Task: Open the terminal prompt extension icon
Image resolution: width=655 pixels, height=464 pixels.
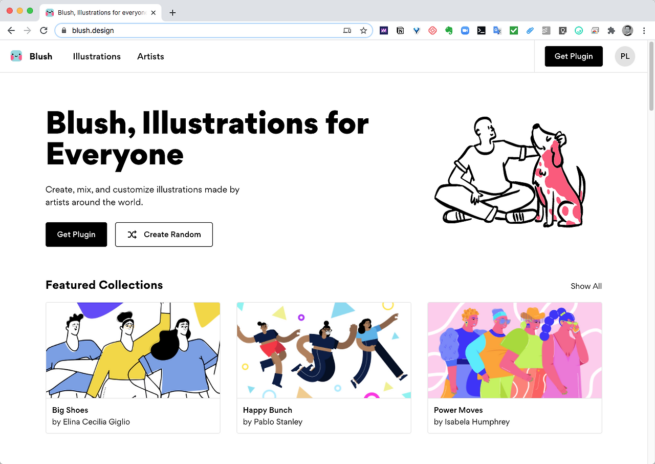Action: 481,31
